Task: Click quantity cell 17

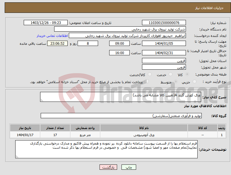Action: point(55,135)
